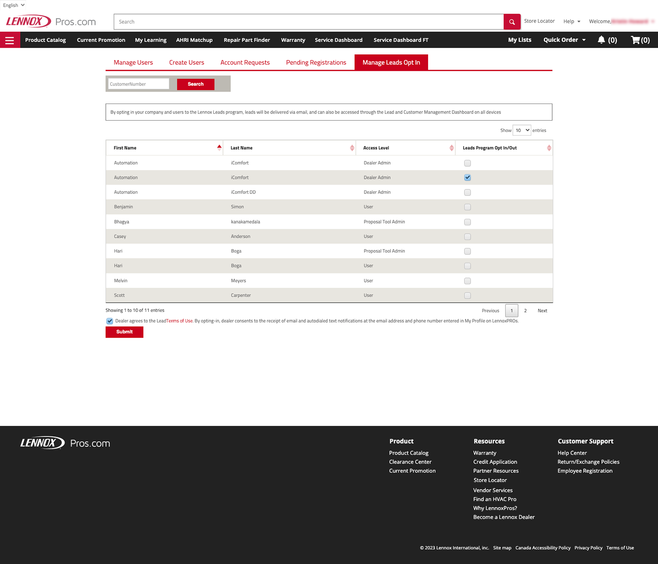This screenshot has width=658, height=564.
Task: Open Store Locator link in header
Action: (x=540, y=21)
